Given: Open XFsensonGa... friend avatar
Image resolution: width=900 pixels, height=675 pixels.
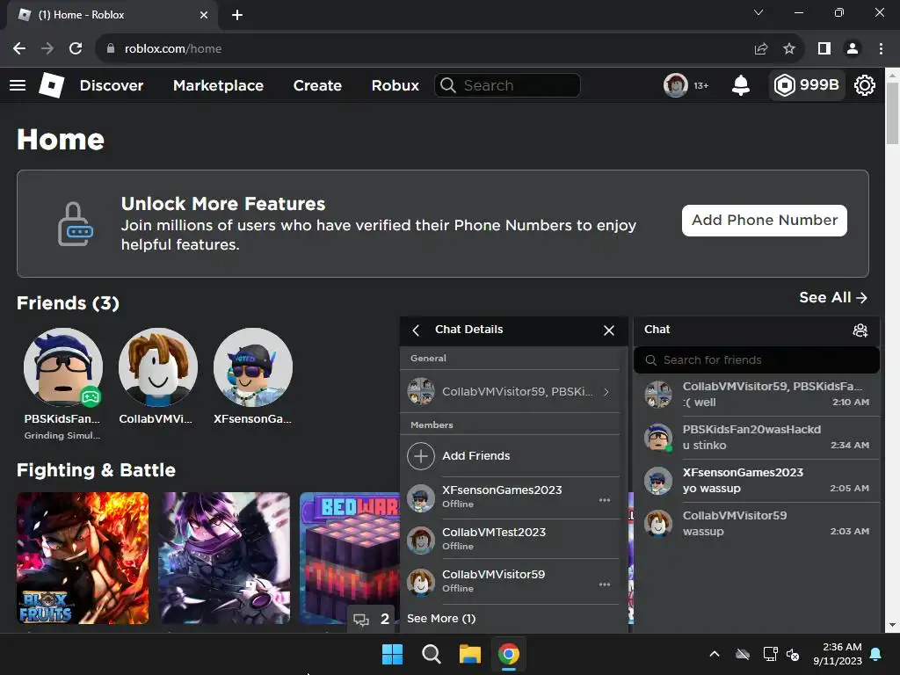Looking at the screenshot, I should tap(252, 367).
